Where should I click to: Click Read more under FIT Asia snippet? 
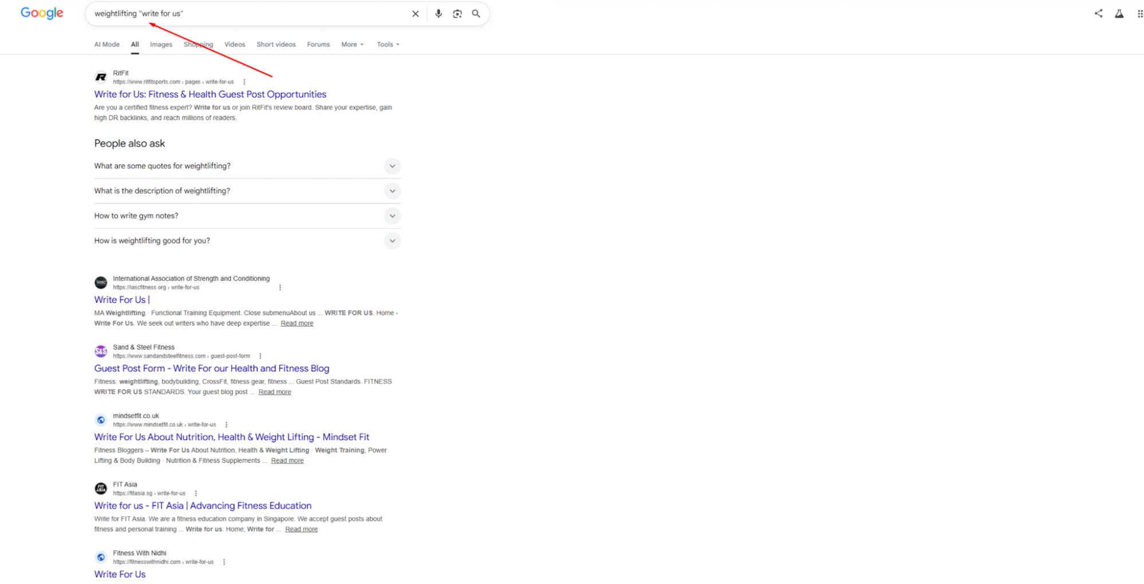click(301, 529)
